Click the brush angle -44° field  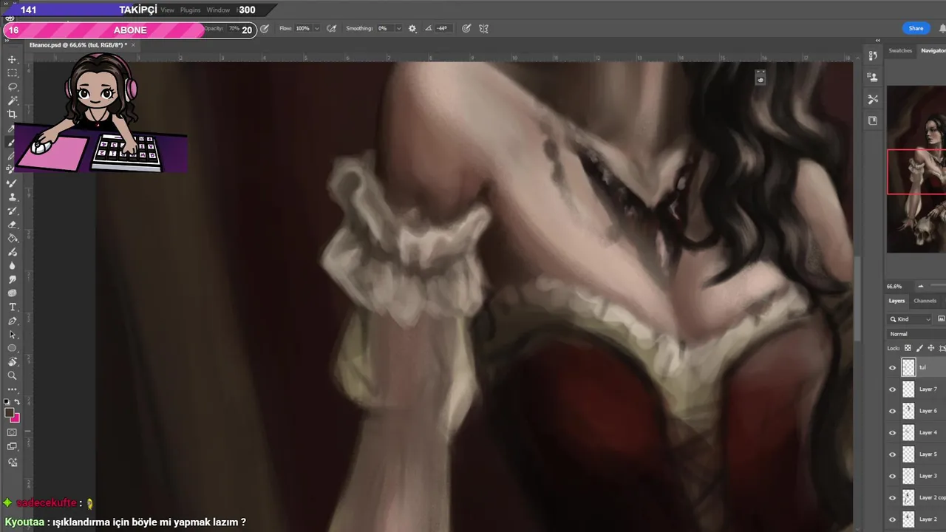pos(442,29)
